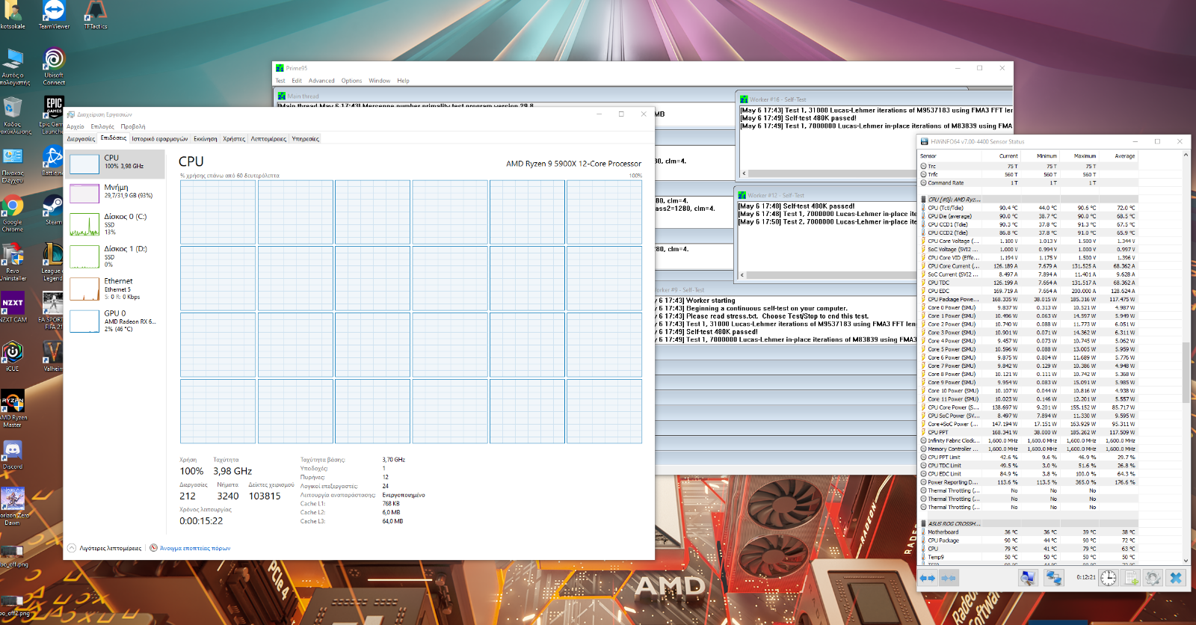
Task: Open TFTactics desktop shortcut
Action: [96, 13]
